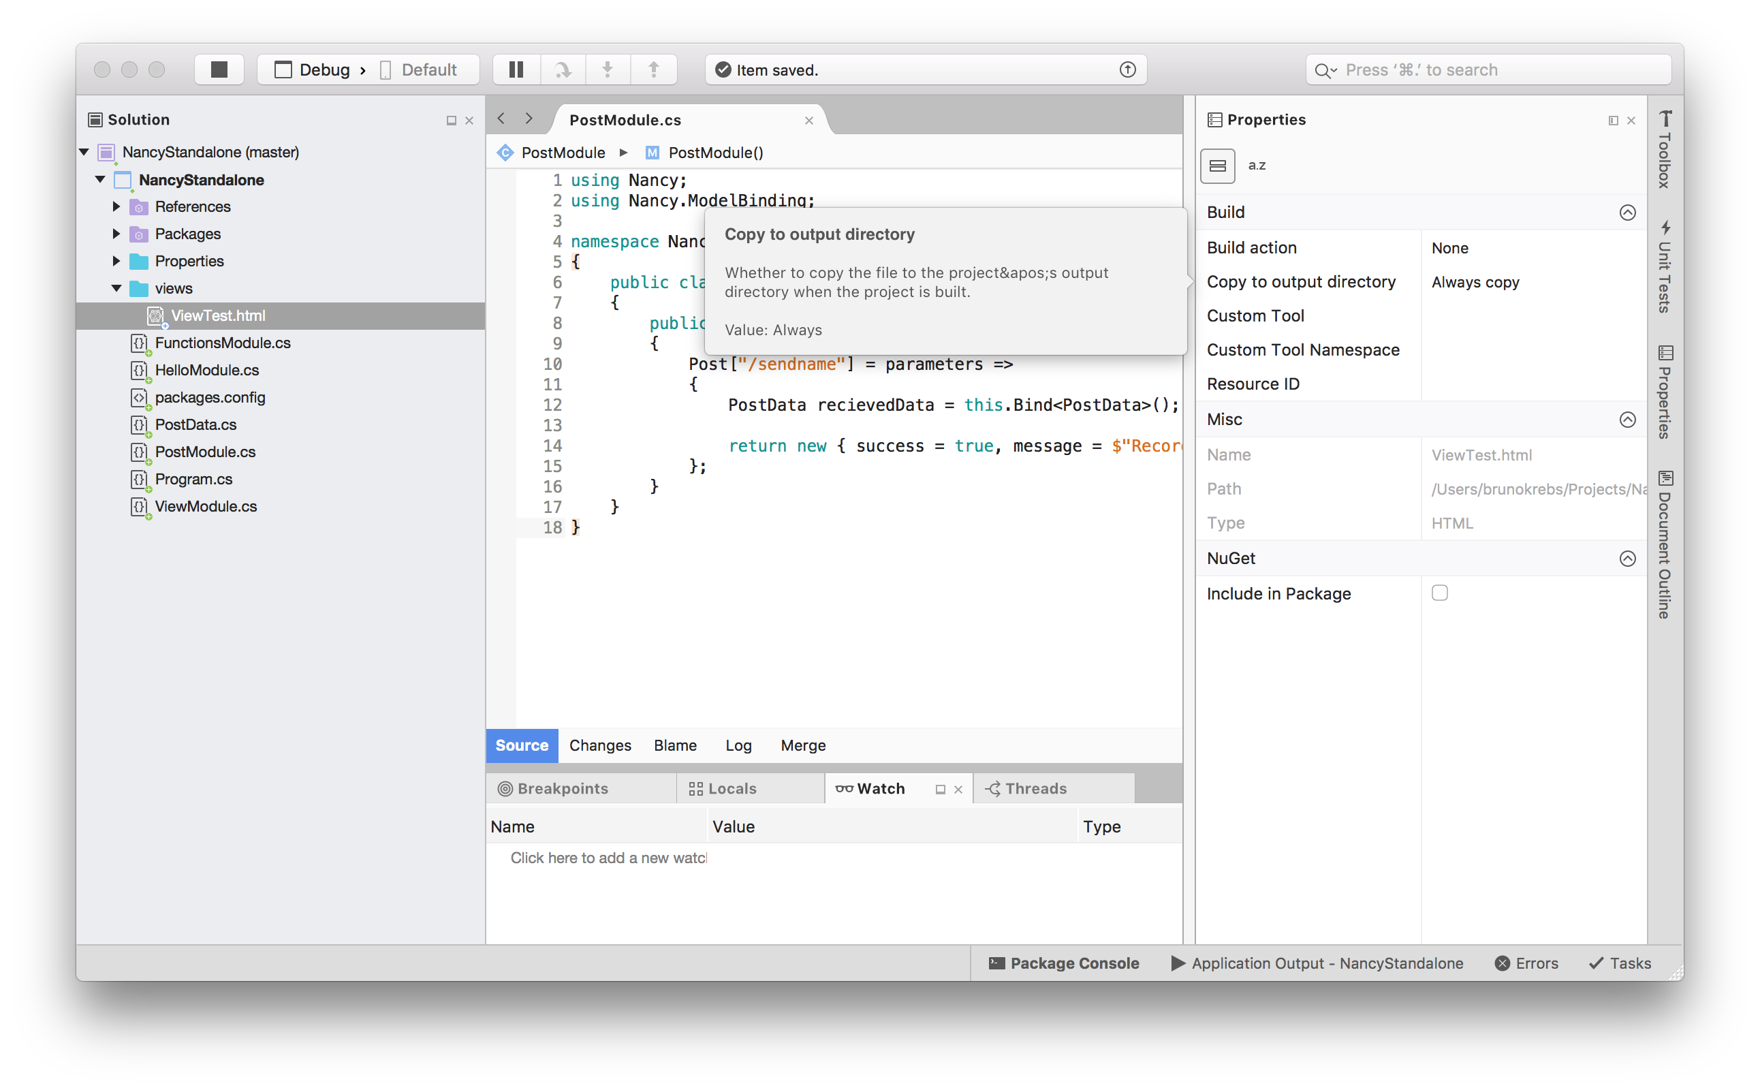Sort properties alphabetically a.z
This screenshot has height=1090, width=1760.
(x=1257, y=166)
